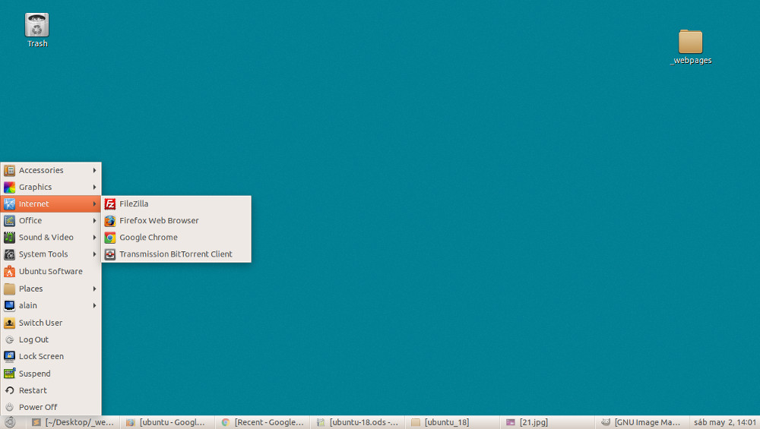The height and width of the screenshot is (429, 760).
Task: Click the System Tools gear icon
Action: pyautogui.click(x=9, y=254)
